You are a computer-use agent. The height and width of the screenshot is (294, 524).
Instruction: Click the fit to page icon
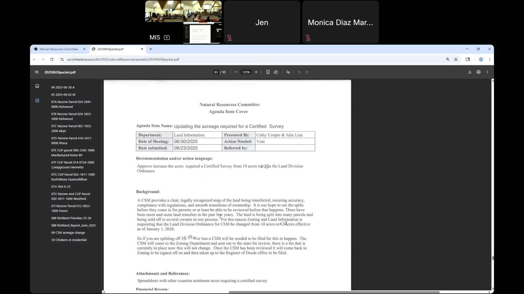tap(268, 72)
